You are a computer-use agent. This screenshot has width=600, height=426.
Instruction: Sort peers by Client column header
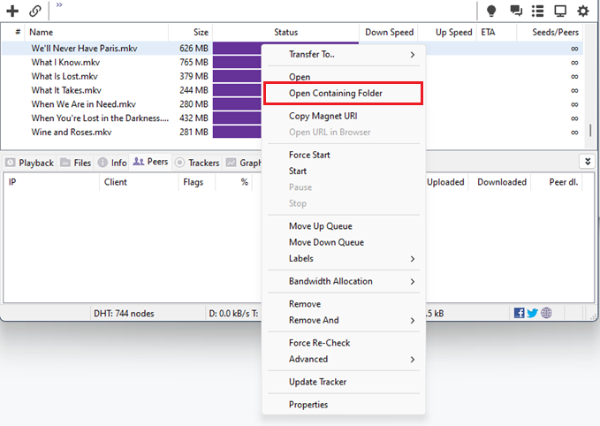[x=139, y=182]
